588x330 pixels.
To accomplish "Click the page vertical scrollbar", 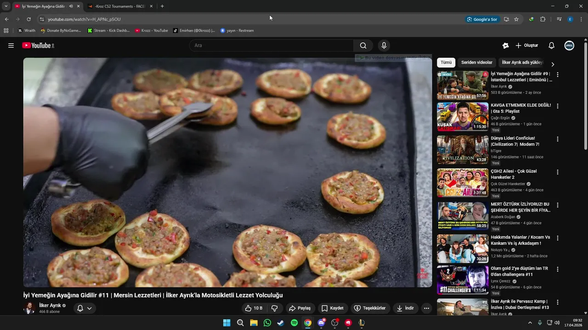I will [x=585, y=96].
